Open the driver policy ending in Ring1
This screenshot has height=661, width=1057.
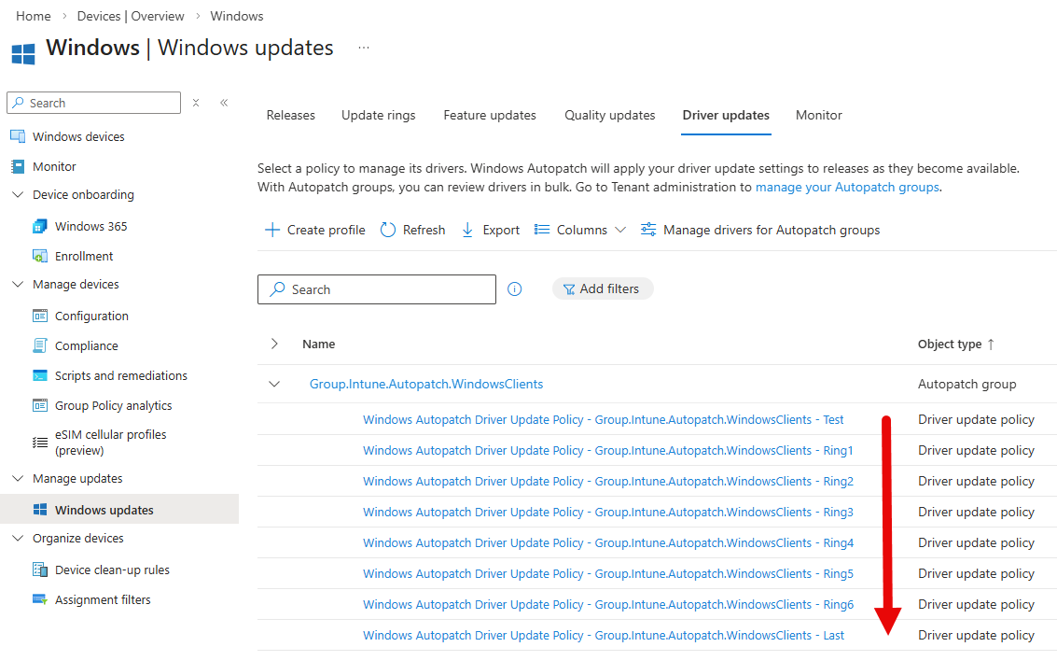click(608, 451)
